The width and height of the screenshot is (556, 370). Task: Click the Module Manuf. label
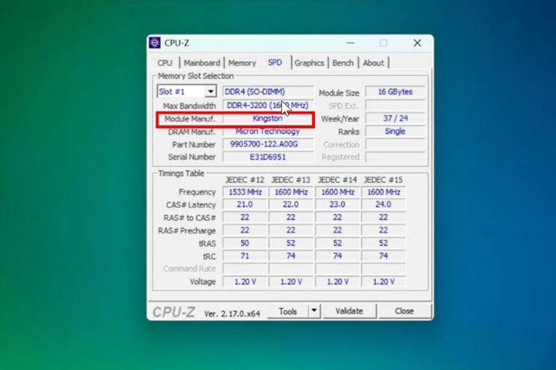tap(190, 119)
